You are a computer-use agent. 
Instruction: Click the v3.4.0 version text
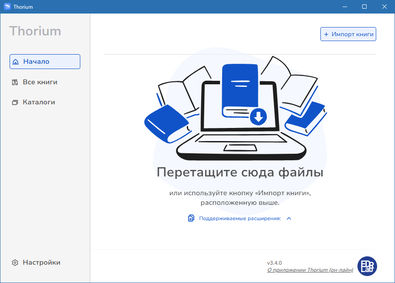[275, 263]
